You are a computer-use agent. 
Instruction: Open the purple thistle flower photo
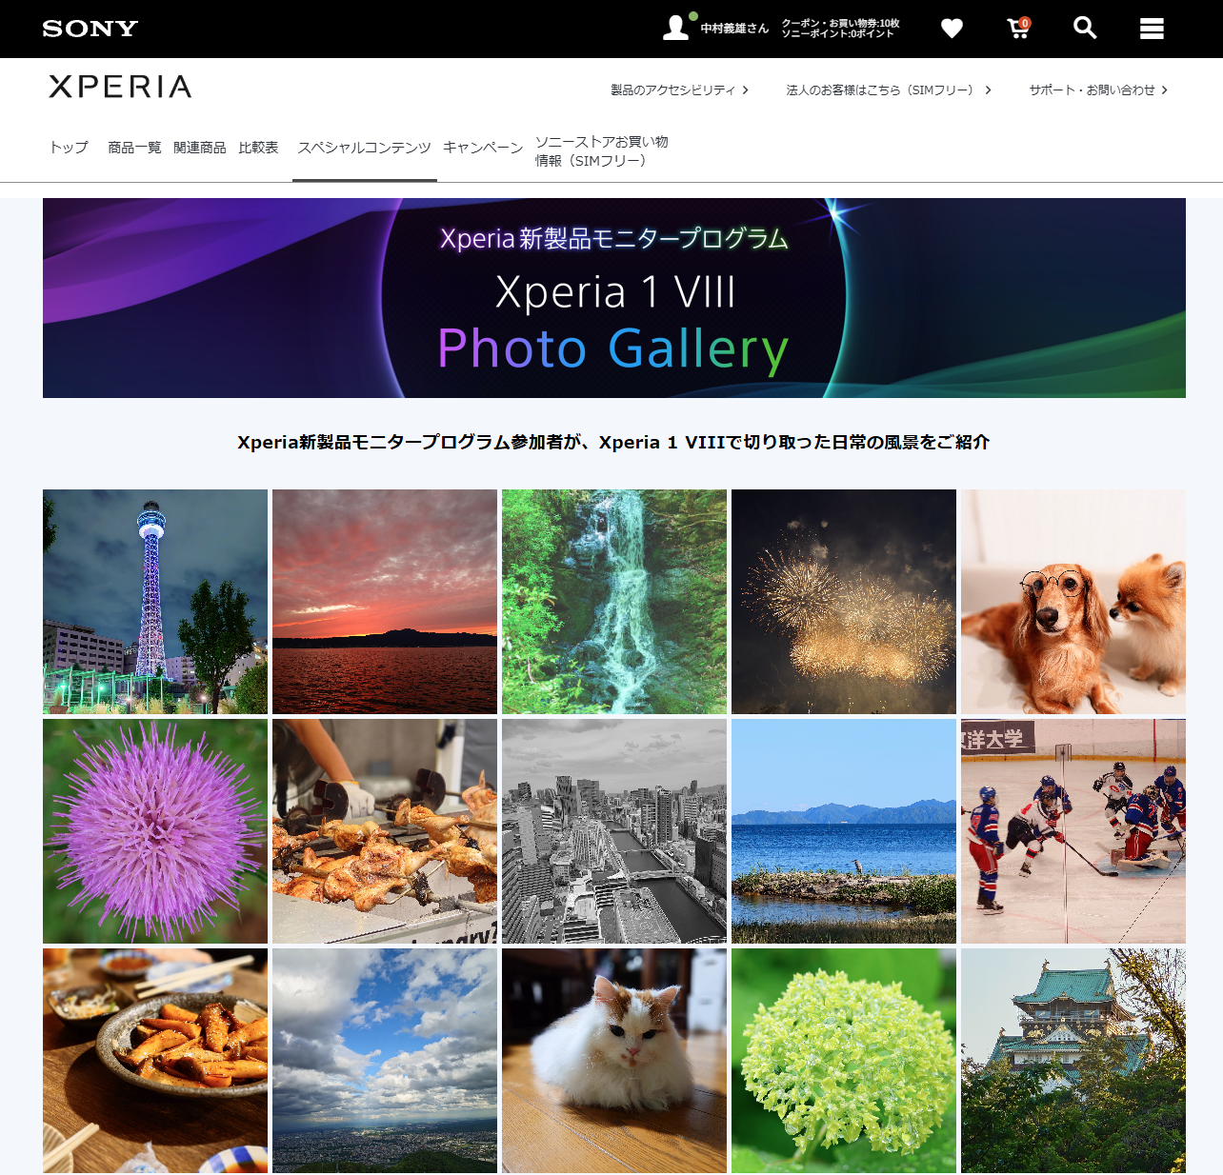click(155, 831)
